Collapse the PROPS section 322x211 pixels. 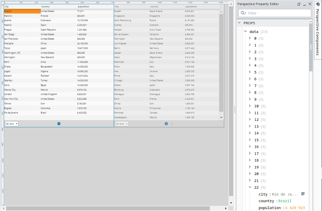pos(240,23)
